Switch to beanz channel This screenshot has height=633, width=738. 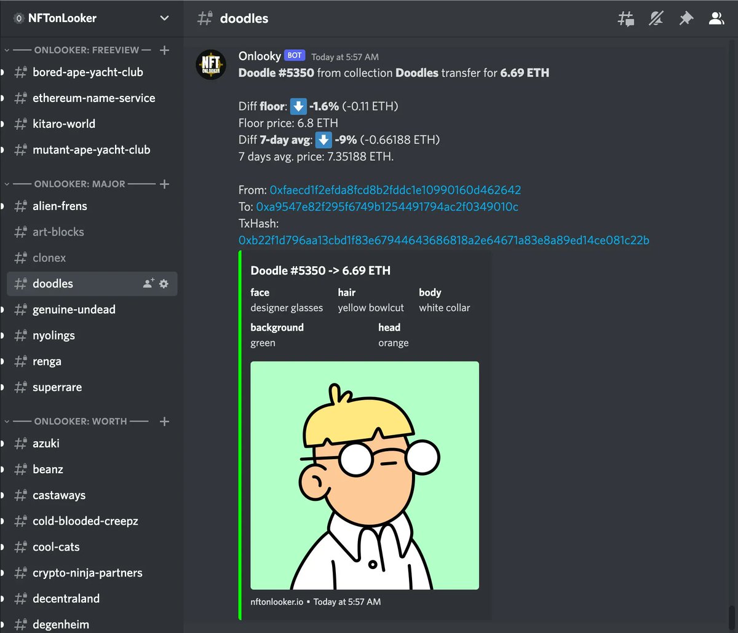tap(92, 469)
